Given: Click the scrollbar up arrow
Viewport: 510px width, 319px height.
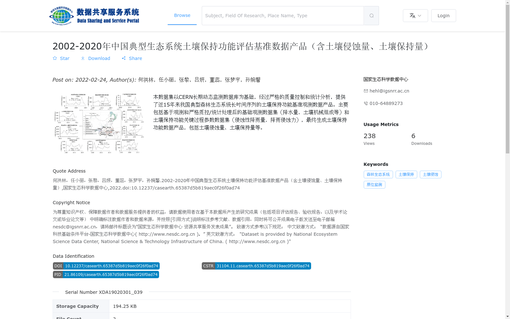Looking at the screenshot, I should (507, 2).
